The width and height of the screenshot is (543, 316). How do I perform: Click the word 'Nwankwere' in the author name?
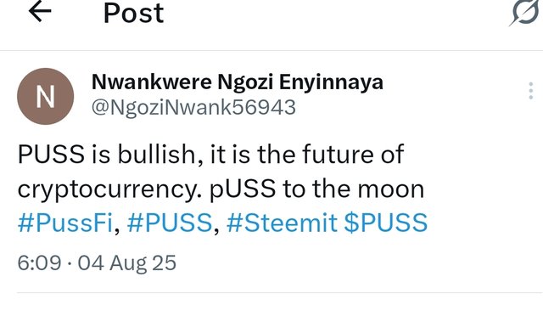tap(152, 82)
